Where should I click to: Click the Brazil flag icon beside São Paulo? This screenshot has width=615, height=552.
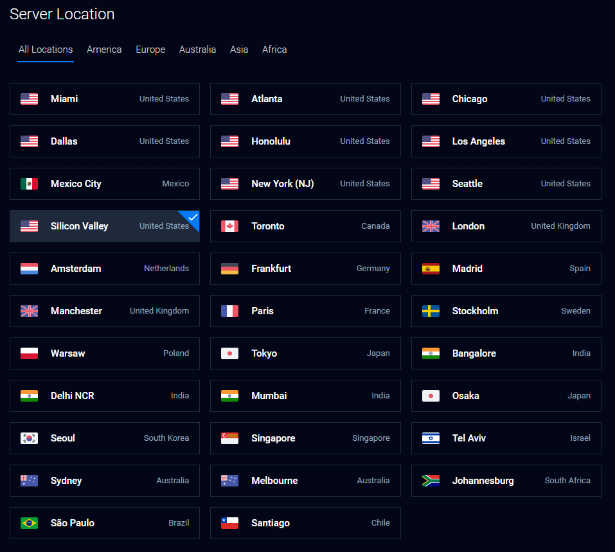click(29, 523)
